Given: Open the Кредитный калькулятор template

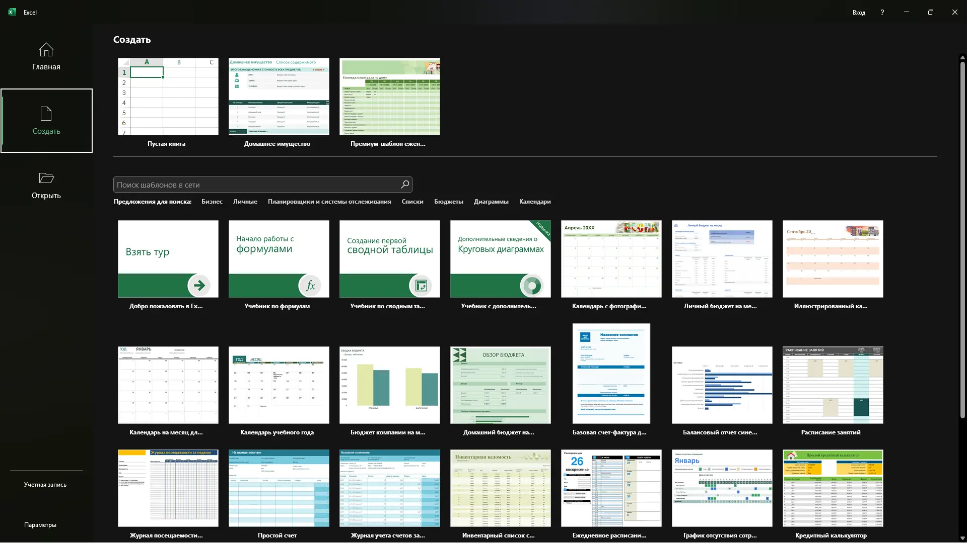Looking at the screenshot, I should [833, 488].
